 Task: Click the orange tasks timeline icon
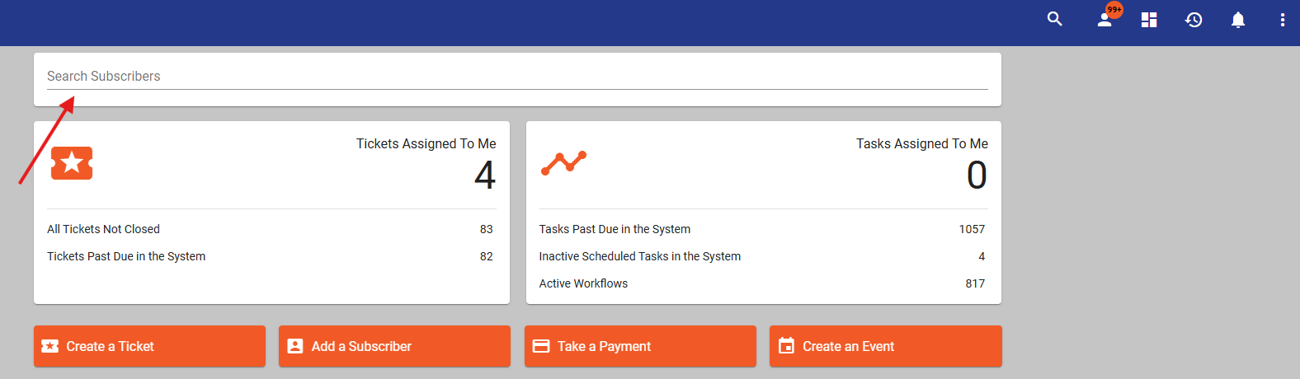[x=563, y=163]
